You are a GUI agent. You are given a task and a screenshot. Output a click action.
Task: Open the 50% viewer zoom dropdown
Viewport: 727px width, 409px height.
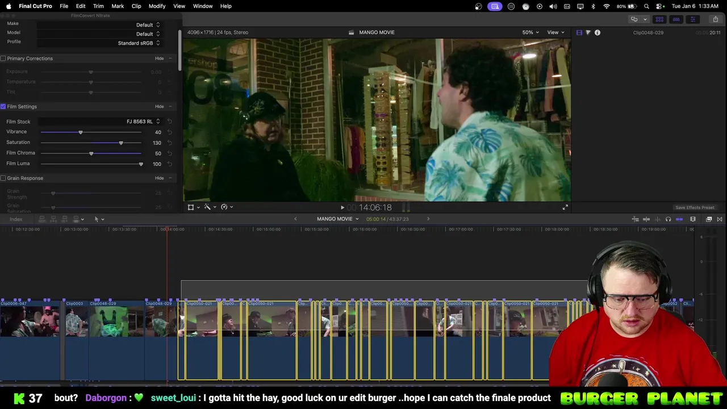tap(530, 32)
